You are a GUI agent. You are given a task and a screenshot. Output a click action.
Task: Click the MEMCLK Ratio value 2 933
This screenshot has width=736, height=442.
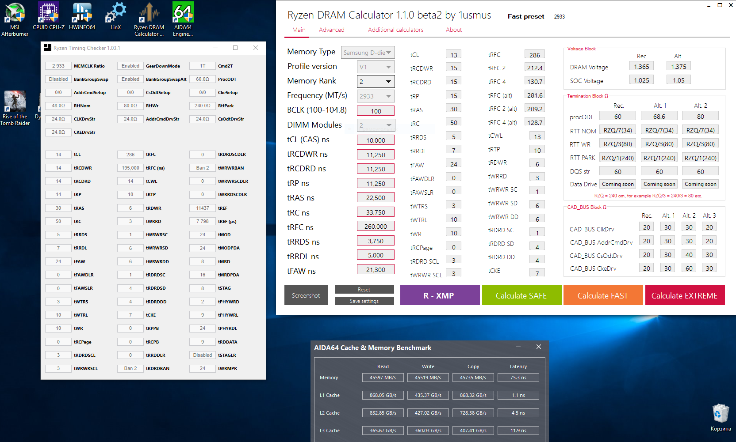[x=58, y=66]
